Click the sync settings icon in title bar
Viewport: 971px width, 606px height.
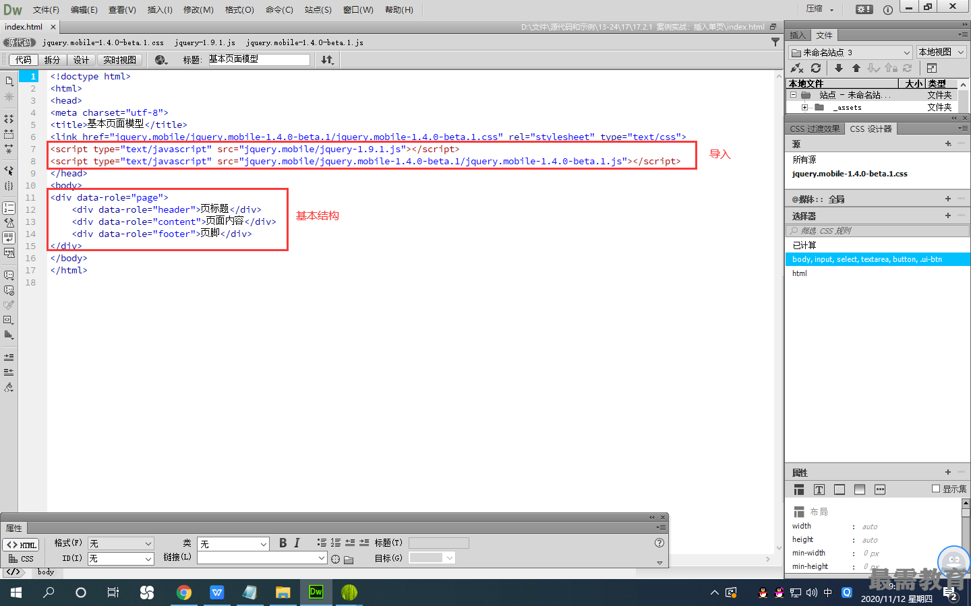click(864, 9)
